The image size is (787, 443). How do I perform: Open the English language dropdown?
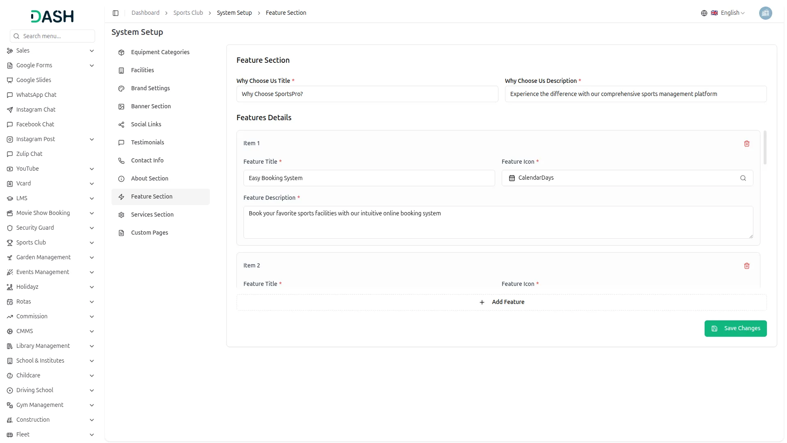[x=732, y=13]
